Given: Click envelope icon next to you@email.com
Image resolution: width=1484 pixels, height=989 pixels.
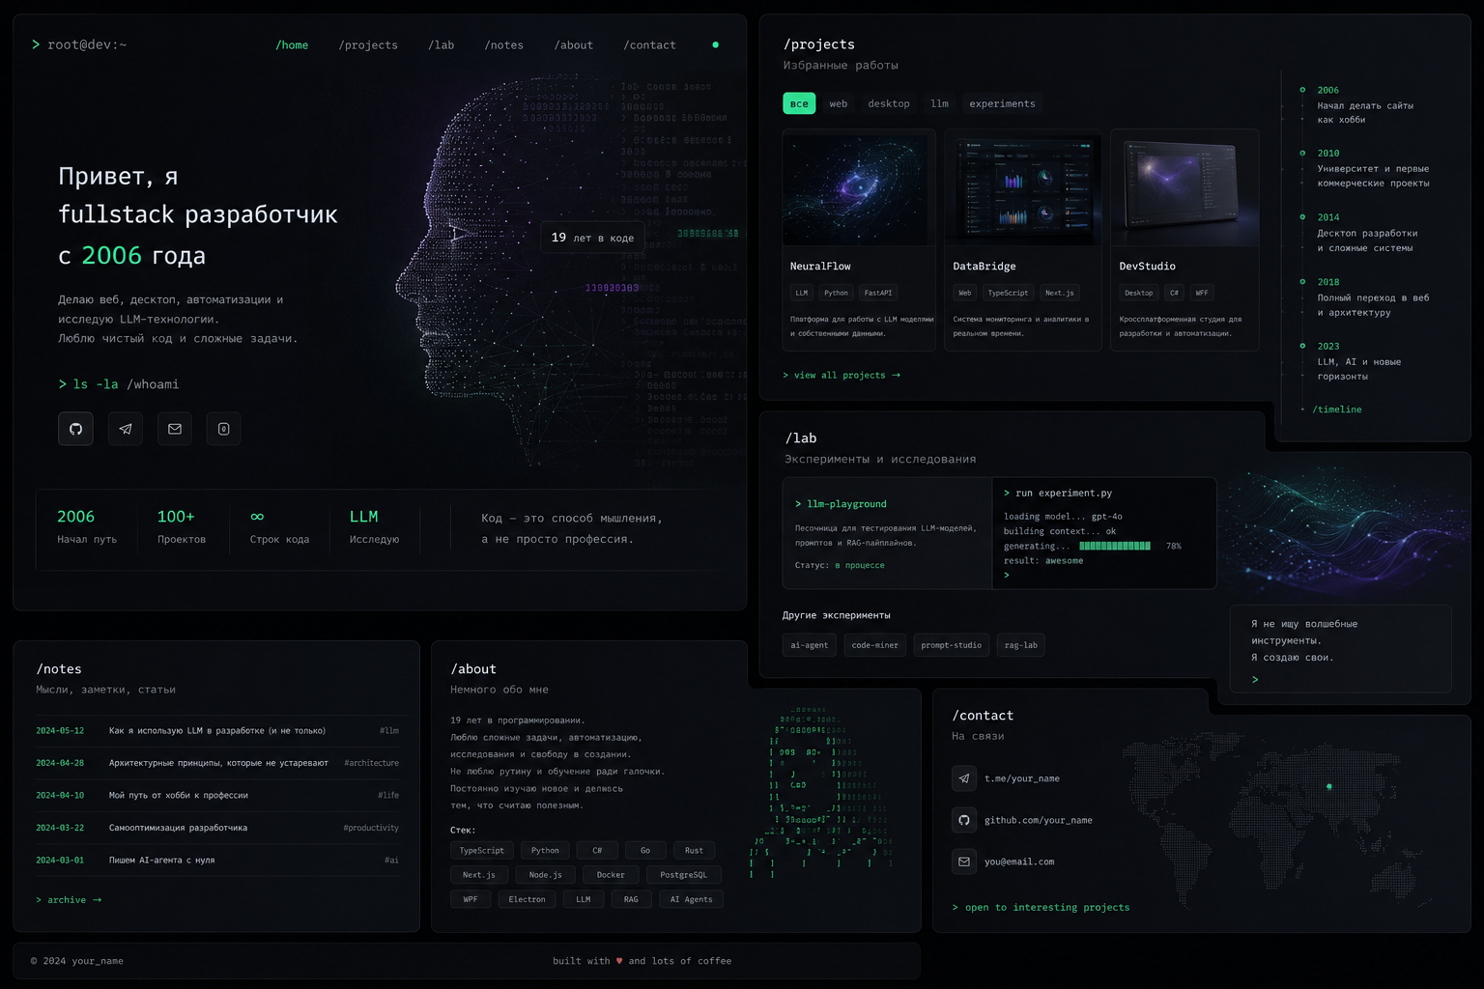Looking at the screenshot, I should click(964, 862).
